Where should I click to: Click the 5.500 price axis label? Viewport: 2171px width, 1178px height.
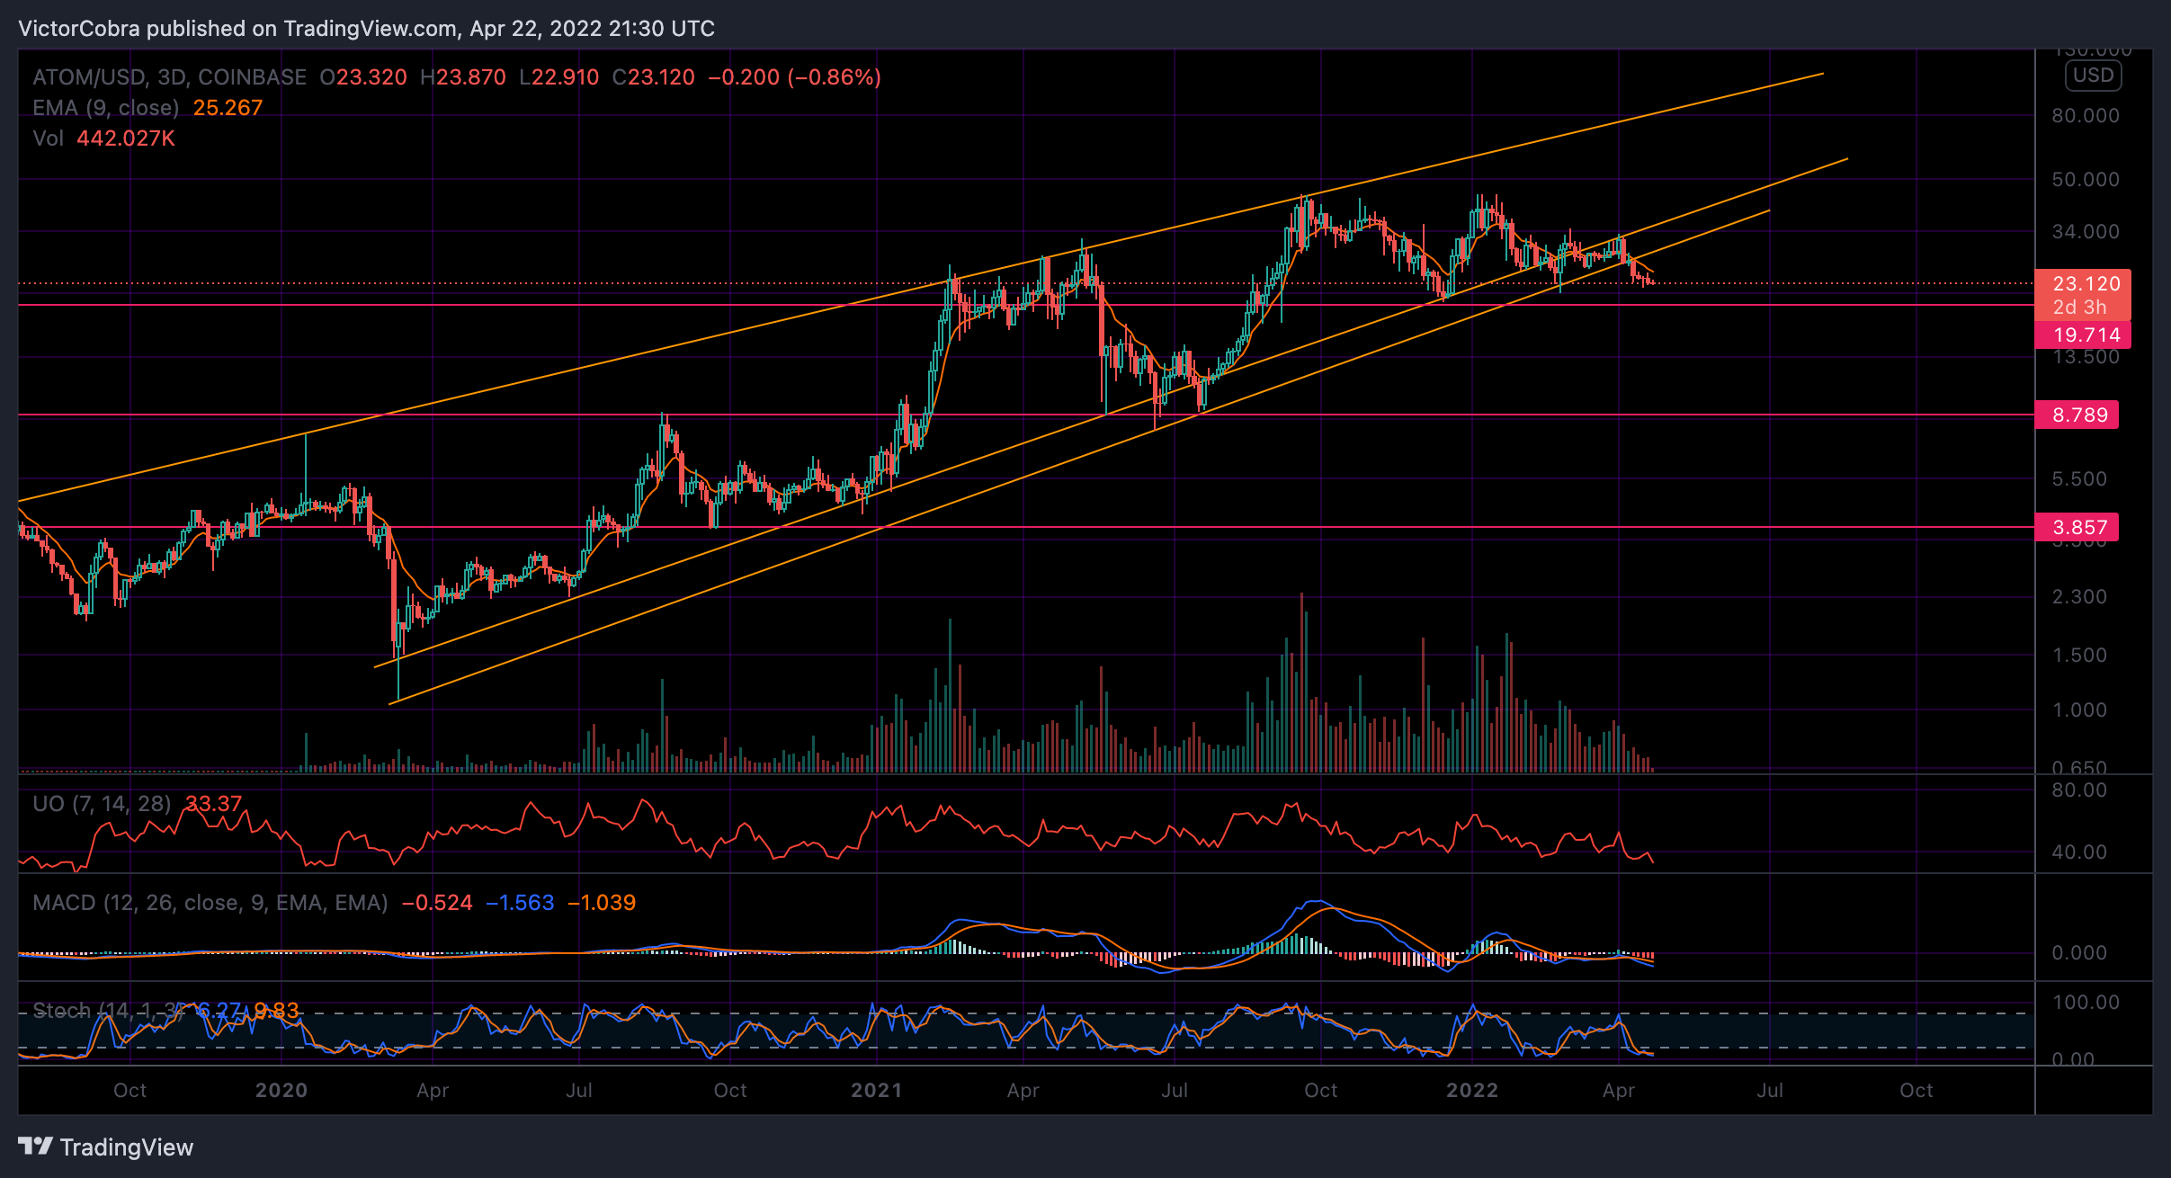coord(2079,479)
